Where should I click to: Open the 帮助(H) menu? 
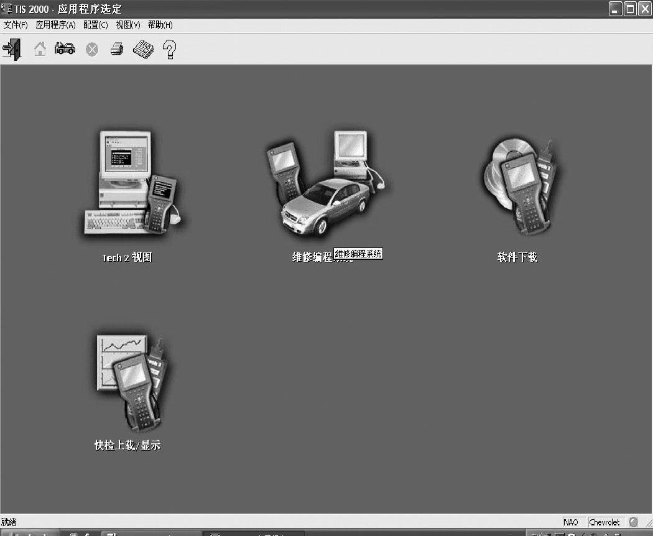[x=160, y=25]
